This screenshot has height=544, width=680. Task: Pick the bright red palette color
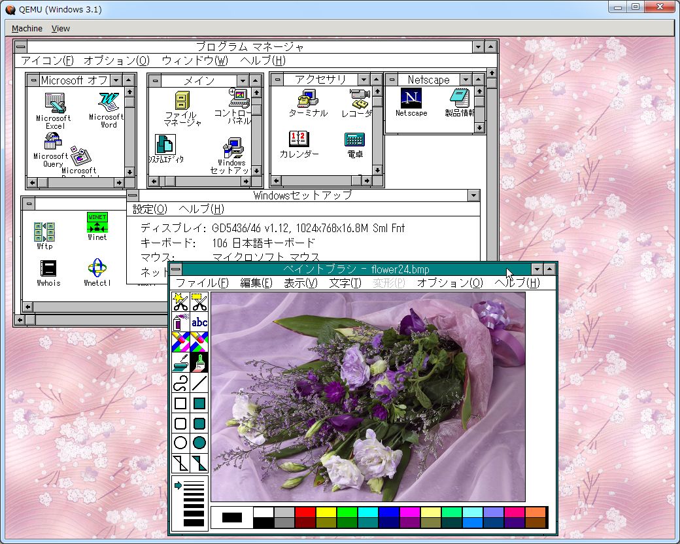[305, 513]
